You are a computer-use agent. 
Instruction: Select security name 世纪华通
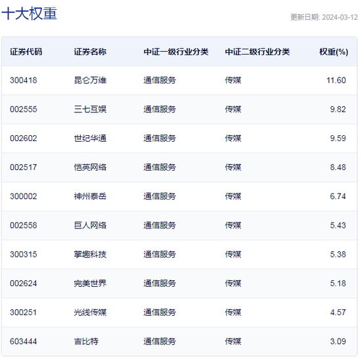pos(91,138)
